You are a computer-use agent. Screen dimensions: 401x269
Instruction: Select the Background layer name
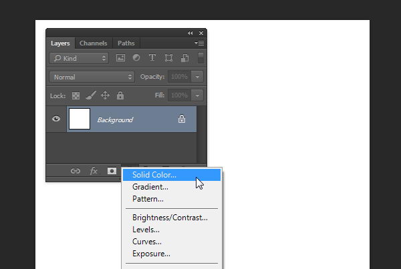point(115,119)
